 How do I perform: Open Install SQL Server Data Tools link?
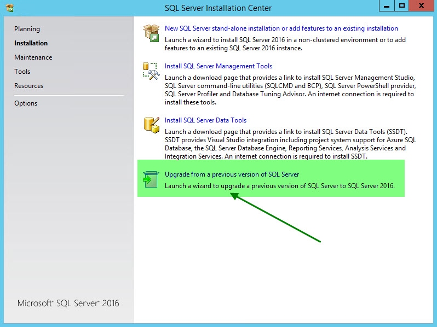[x=205, y=120]
